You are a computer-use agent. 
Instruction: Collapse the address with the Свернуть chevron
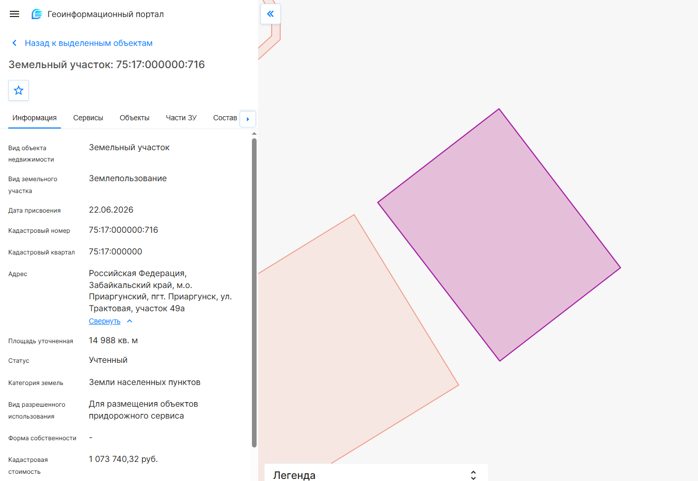click(x=130, y=321)
